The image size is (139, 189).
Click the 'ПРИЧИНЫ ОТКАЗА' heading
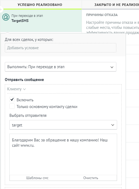(102, 15)
